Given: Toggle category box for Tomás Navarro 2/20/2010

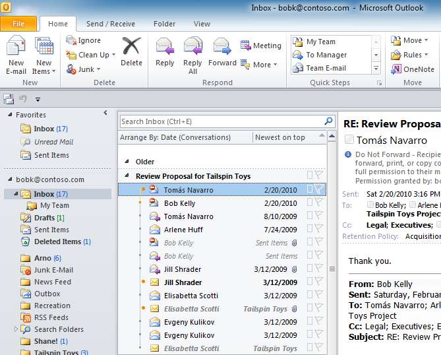Looking at the screenshot, I should 310,189.
